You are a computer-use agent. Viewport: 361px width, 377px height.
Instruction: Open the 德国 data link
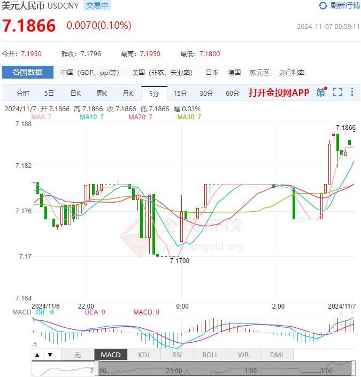coord(234,73)
